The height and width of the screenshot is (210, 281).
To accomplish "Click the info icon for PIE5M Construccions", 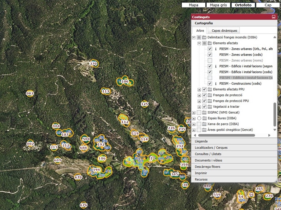I will coord(215,84).
